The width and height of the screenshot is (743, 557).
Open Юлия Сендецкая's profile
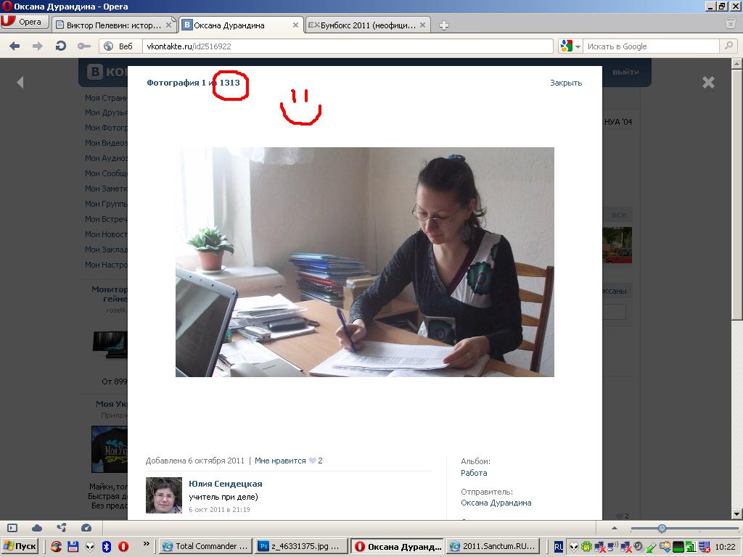pos(226,484)
